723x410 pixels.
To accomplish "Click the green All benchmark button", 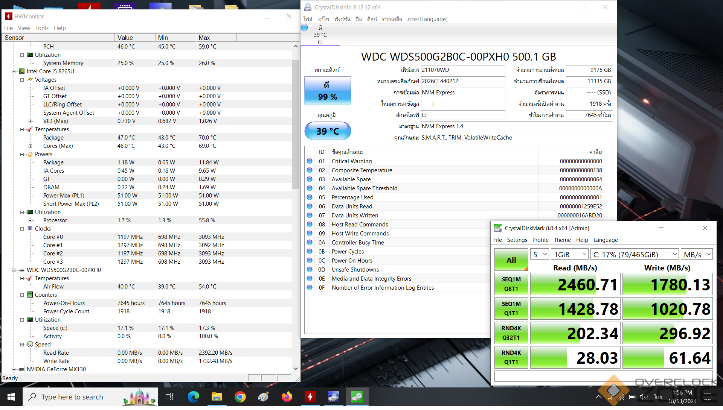I will click(511, 260).
